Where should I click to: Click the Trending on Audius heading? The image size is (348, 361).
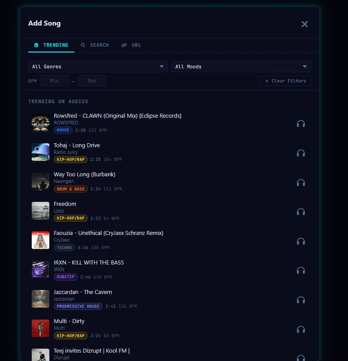click(58, 101)
